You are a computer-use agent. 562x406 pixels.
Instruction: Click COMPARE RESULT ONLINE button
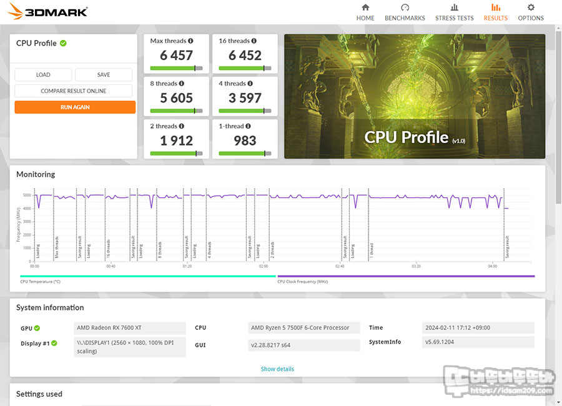pos(74,91)
